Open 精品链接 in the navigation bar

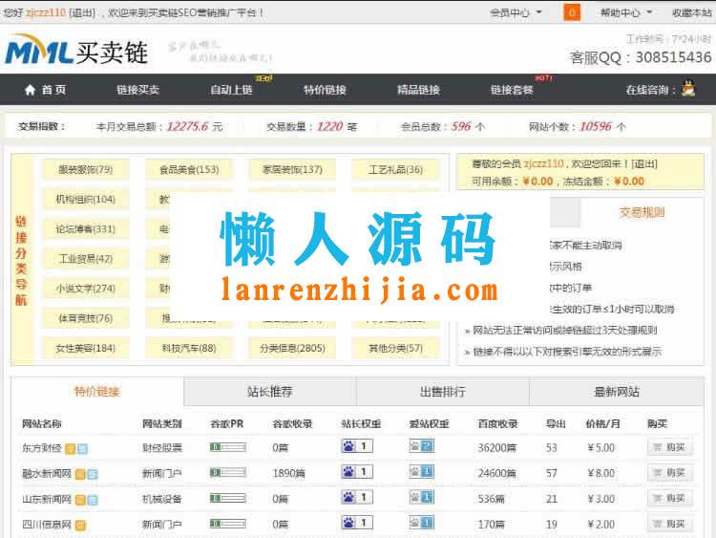(x=418, y=90)
